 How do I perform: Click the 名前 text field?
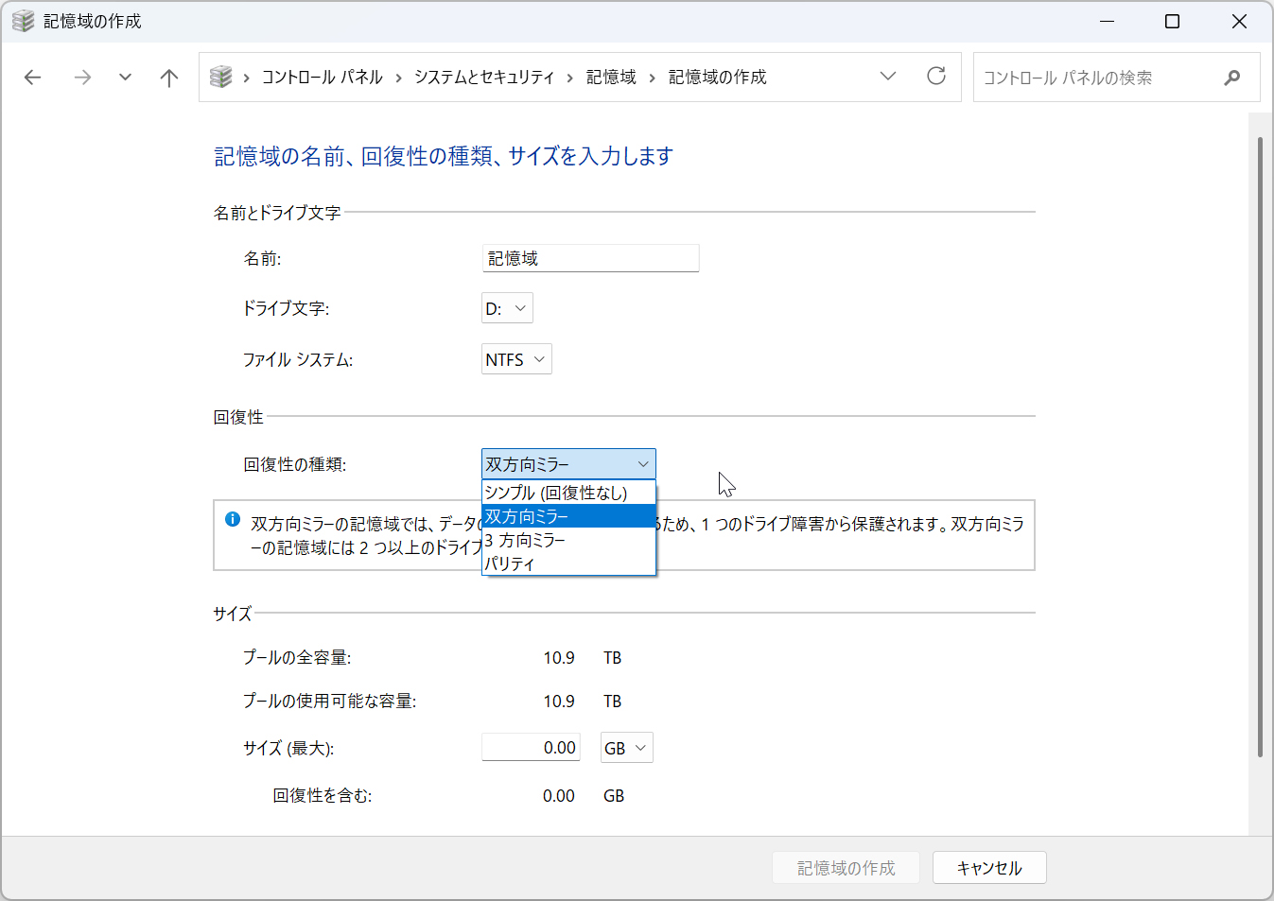(590, 258)
